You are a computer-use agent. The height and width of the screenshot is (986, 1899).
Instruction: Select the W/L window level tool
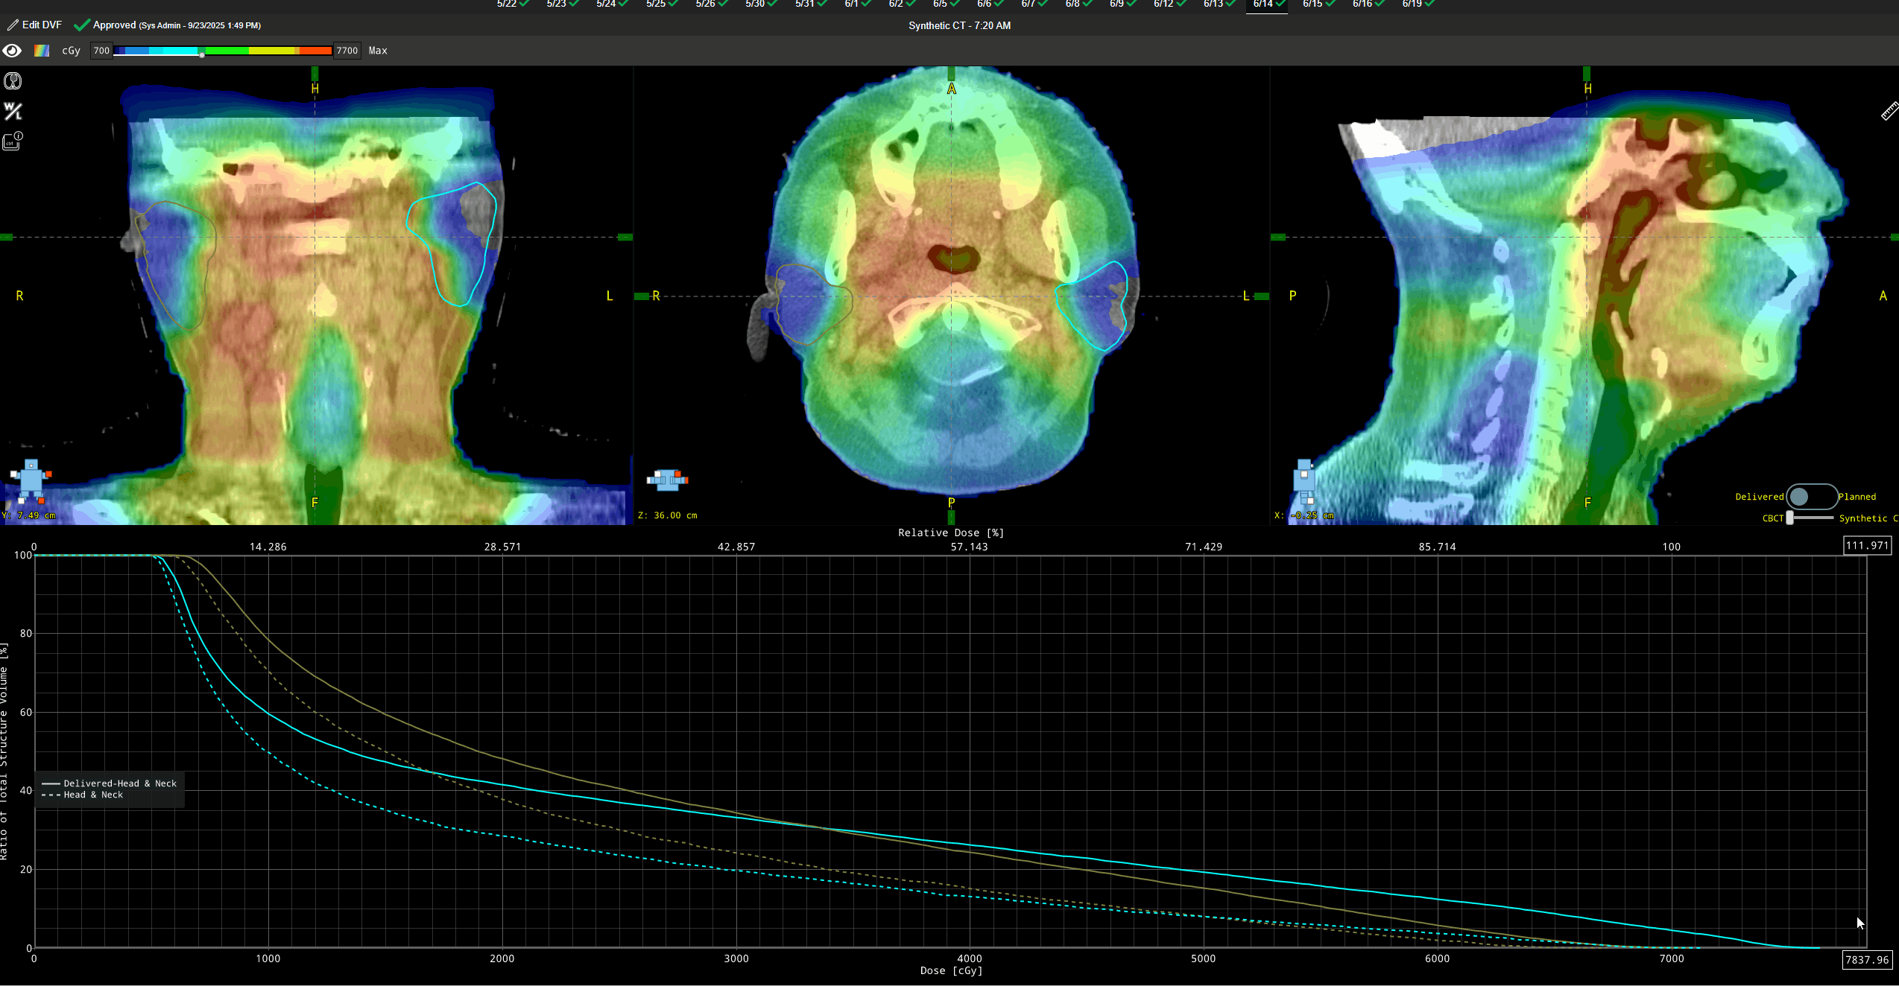(13, 111)
